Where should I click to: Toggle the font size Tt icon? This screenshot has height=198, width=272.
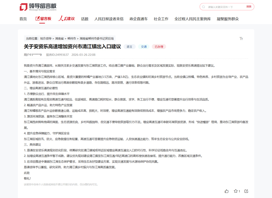point(241,39)
